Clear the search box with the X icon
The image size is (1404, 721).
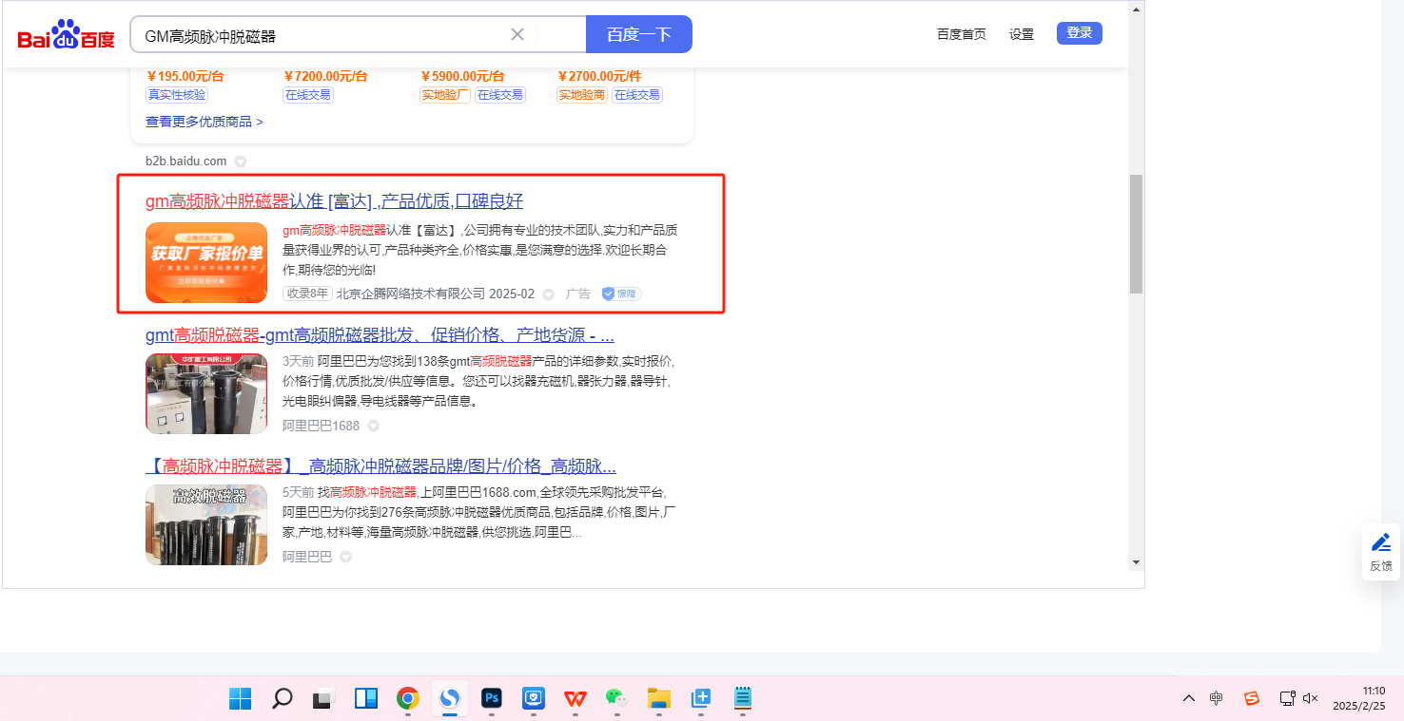[x=517, y=34]
